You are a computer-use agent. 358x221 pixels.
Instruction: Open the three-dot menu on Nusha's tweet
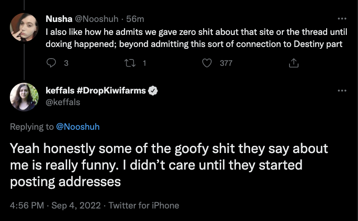[x=342, y=19]
